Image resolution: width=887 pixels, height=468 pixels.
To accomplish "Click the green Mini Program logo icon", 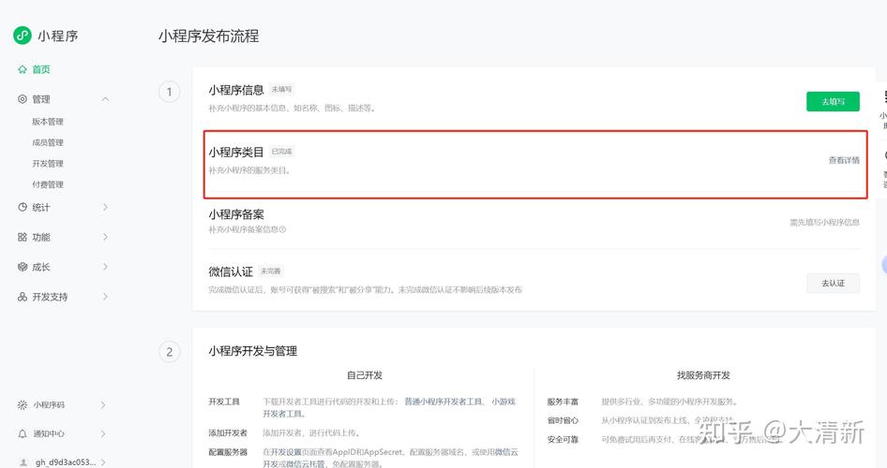I will point(23,36).
